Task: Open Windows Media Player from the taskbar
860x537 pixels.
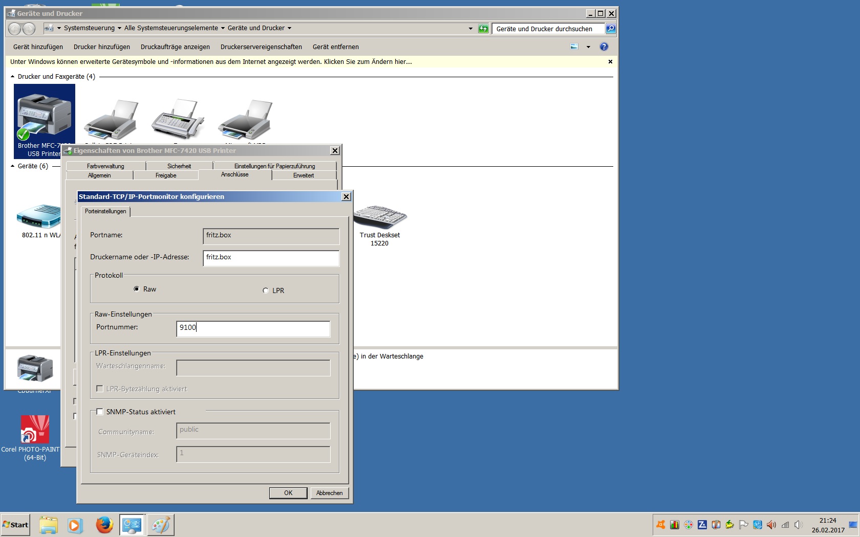Action: (75, 525)
